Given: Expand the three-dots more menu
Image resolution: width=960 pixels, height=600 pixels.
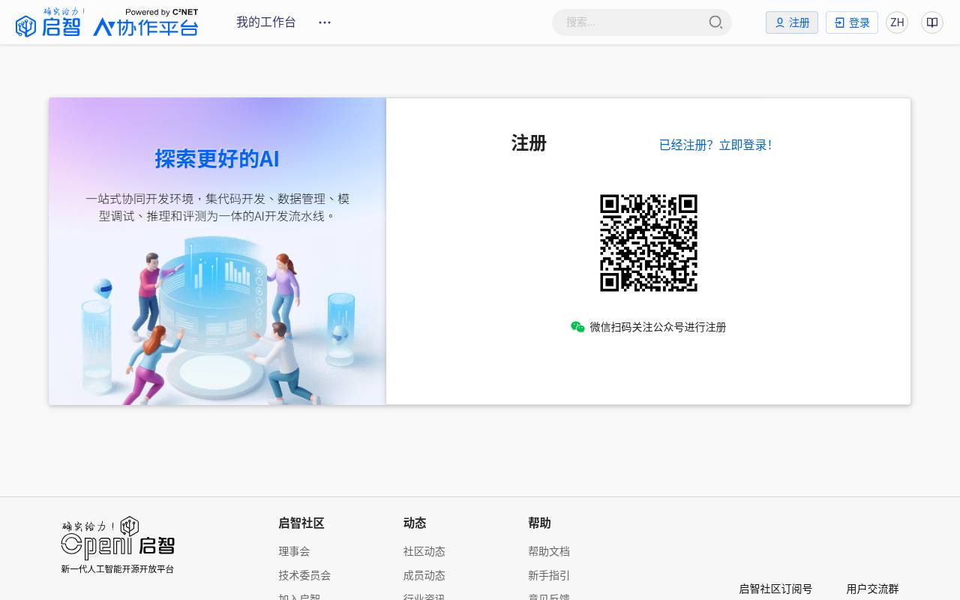Looking at the screenshot, I should click(x=325, y=22).
